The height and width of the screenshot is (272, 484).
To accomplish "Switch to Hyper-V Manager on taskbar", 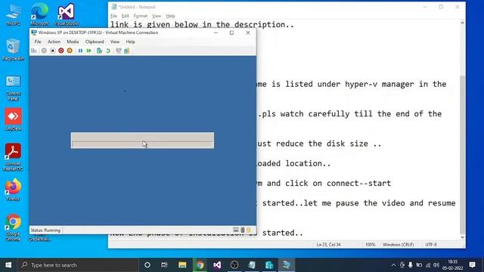I will pos(269,265).
